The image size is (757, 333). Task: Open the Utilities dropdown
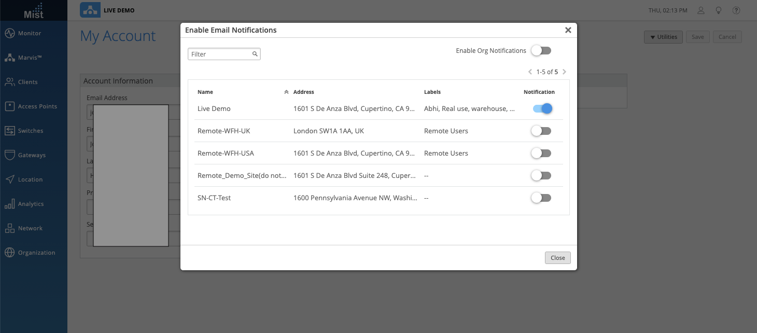[x=663, y=37]
